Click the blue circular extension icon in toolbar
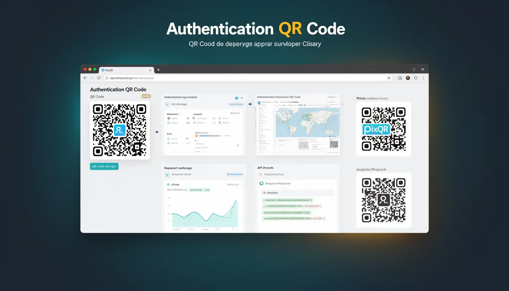 (400, 78)
